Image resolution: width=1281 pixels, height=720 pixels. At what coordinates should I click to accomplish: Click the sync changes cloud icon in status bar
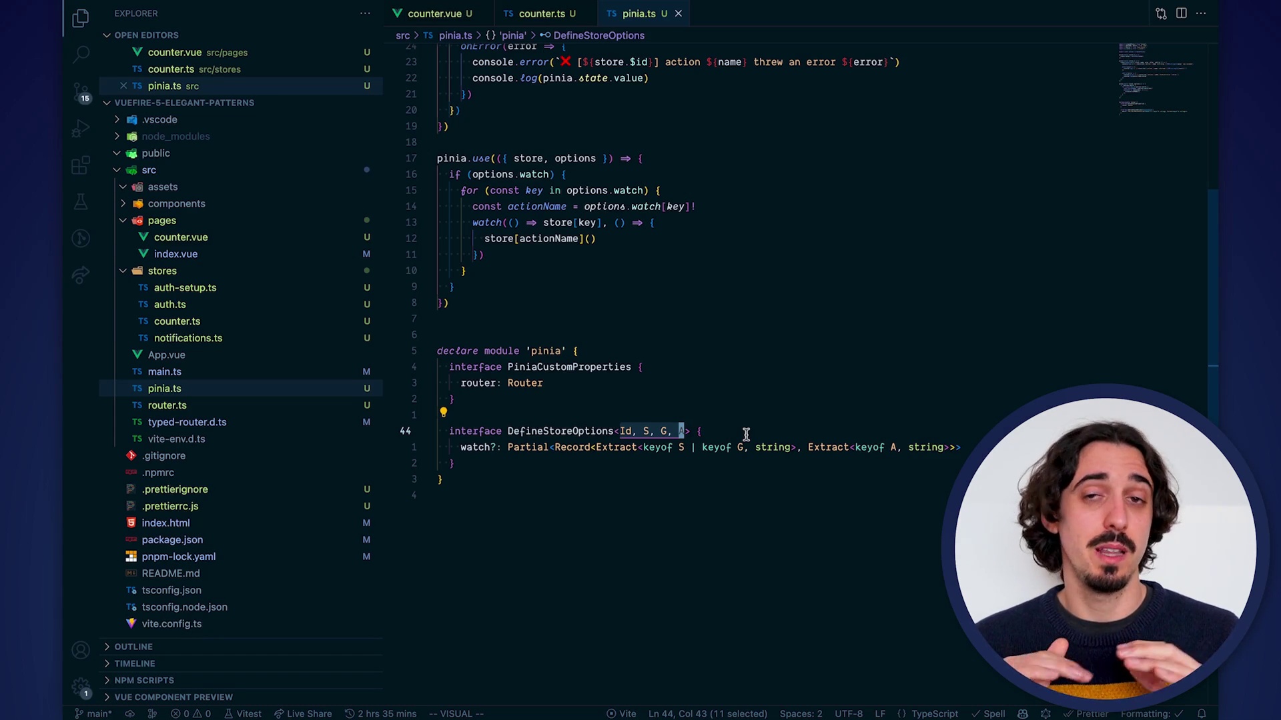click(x=129, y=713)
